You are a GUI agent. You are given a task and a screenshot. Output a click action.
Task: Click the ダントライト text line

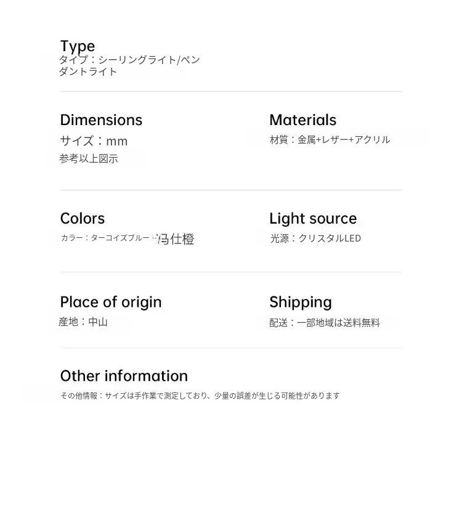coord(88,71)
